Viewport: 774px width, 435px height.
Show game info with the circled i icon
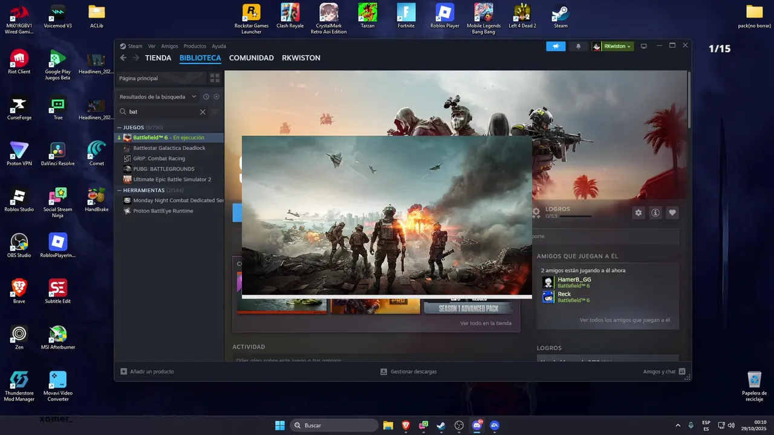pyautogui.click(x=655, y=213)
